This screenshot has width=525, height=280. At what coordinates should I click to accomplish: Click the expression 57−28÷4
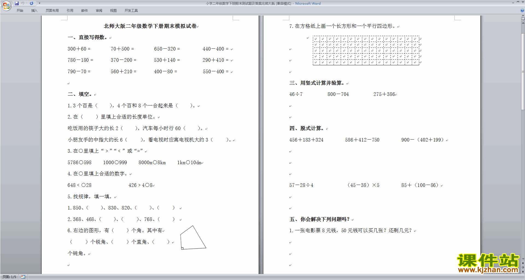click(x=301, y=185)
